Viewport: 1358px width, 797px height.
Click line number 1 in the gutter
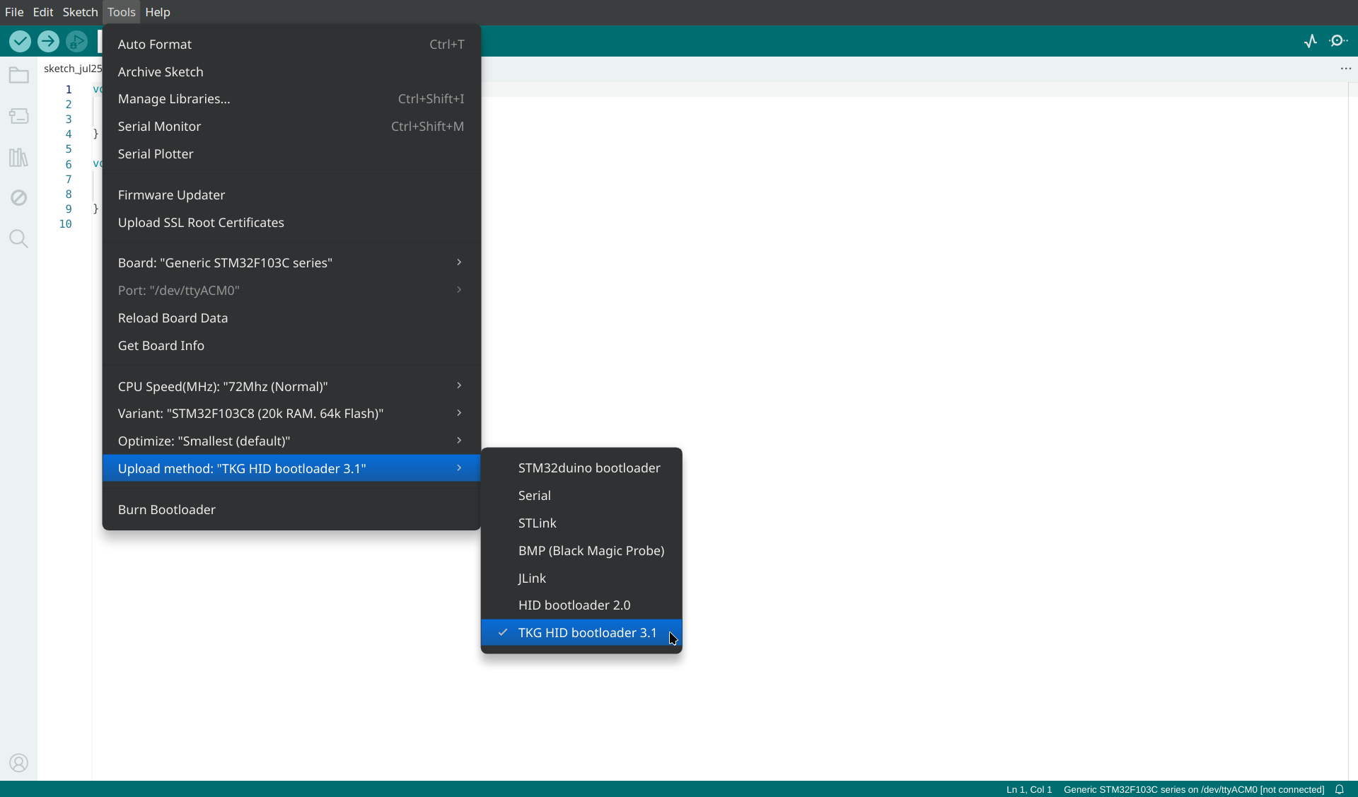click(x=69, y=90)
